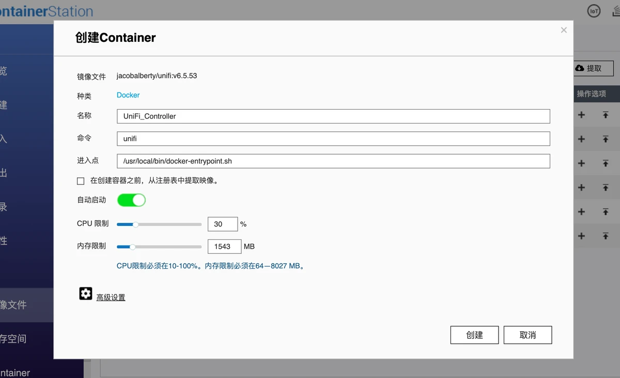The image size is (620, 378).
Task: Click the IoT icon in Container Station header
Action: click(594, 11)
